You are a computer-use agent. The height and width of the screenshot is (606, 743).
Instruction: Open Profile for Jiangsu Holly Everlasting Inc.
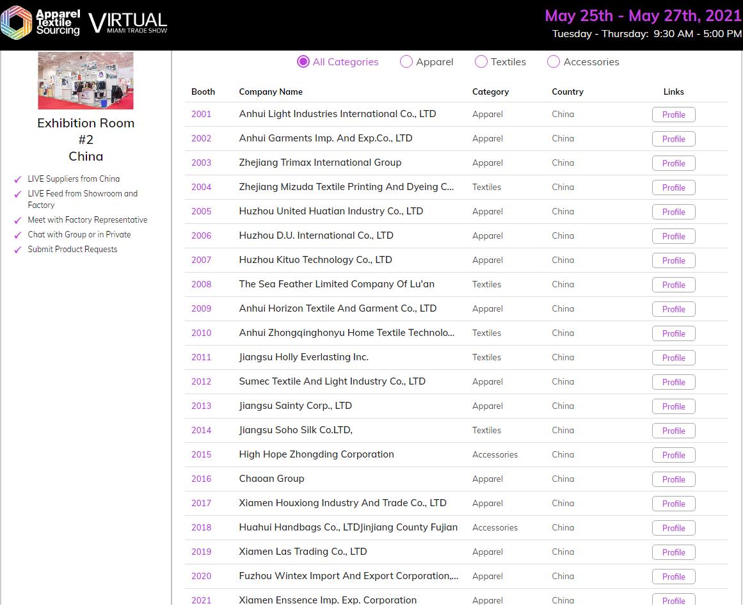[x=673, y=358]
